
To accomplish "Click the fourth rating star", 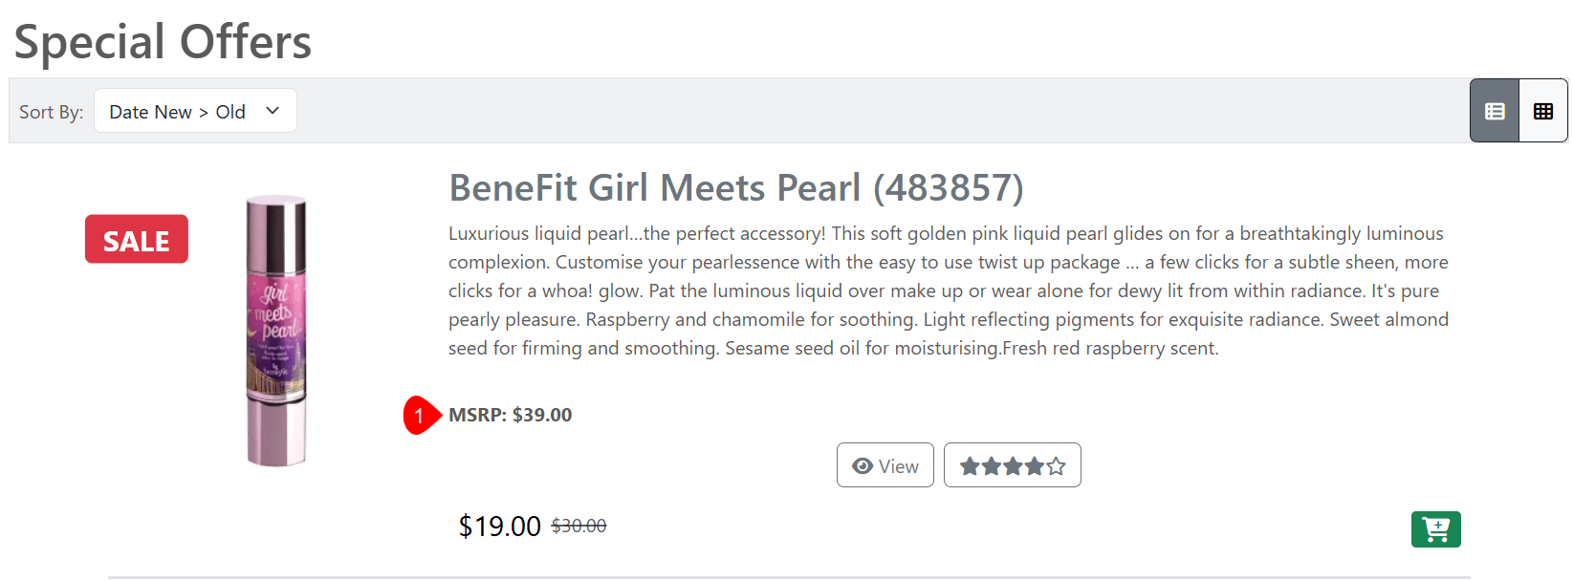I will tap(1035, 466).
